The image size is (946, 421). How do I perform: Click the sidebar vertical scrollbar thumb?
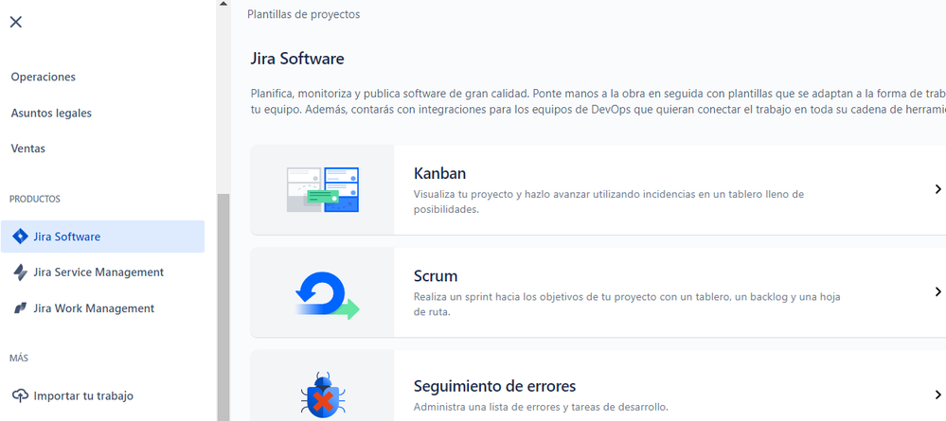(223, 307)
